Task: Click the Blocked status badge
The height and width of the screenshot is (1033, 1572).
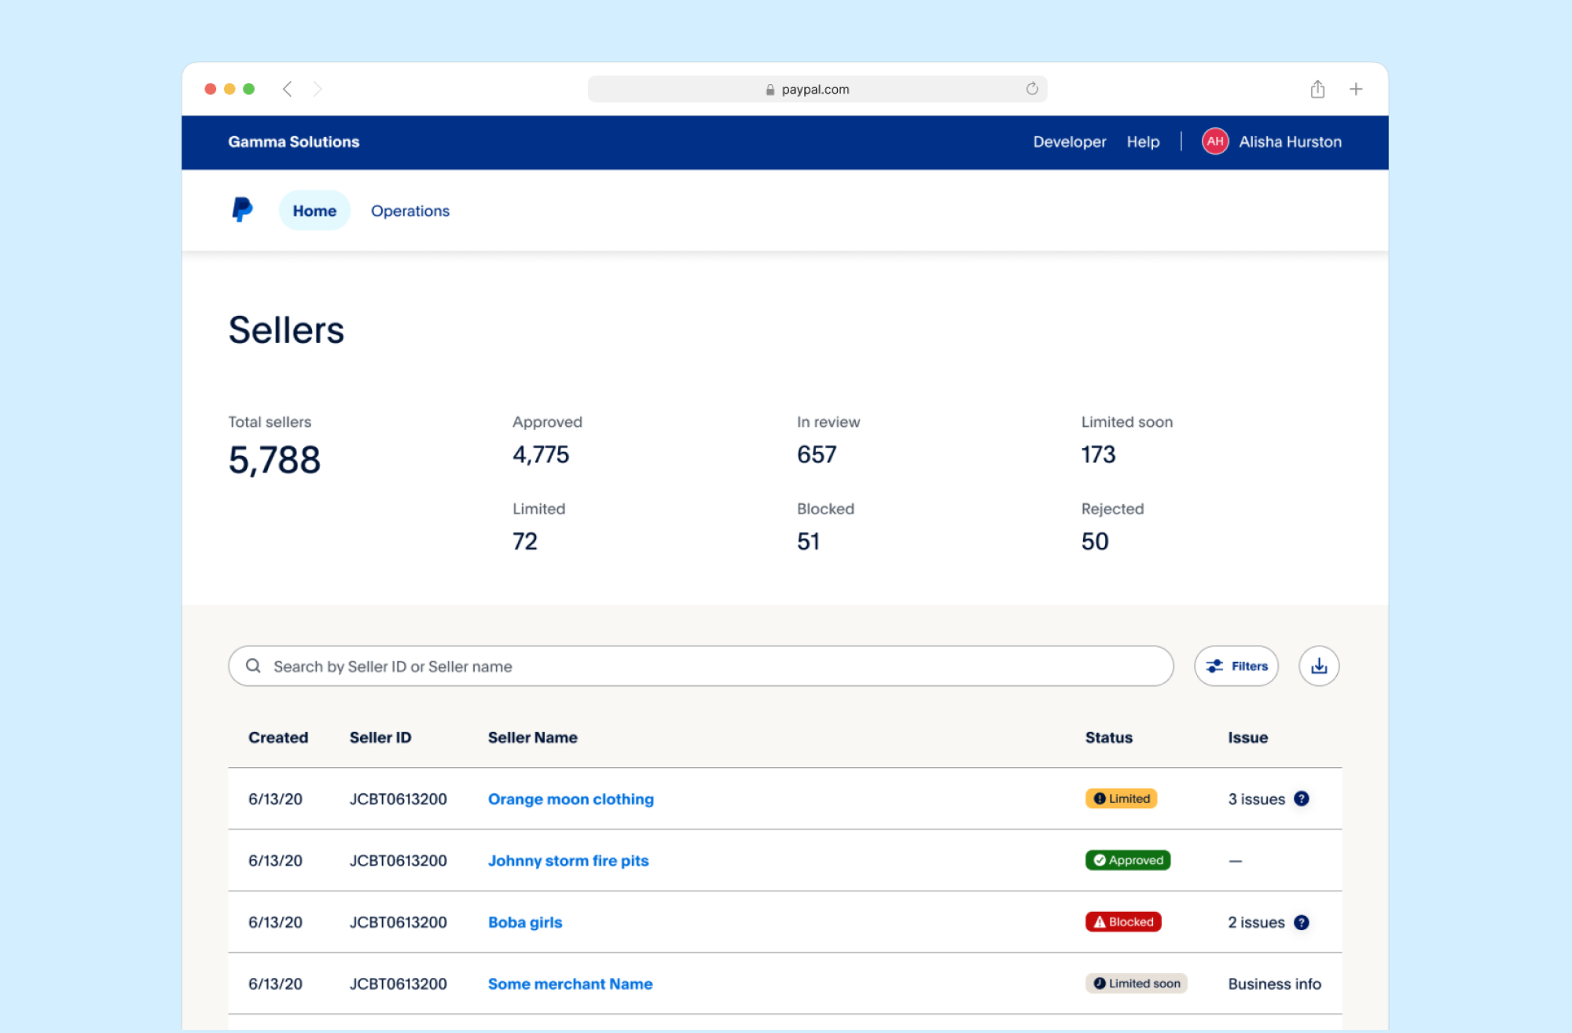Action: (1123, 921)
